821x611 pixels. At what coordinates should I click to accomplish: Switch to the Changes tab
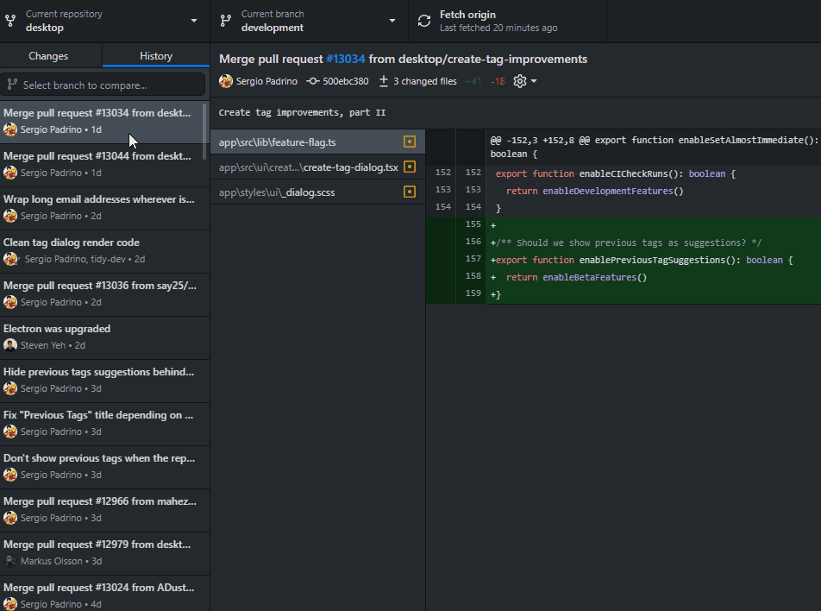pyautogui.click(x=51, y=55)
